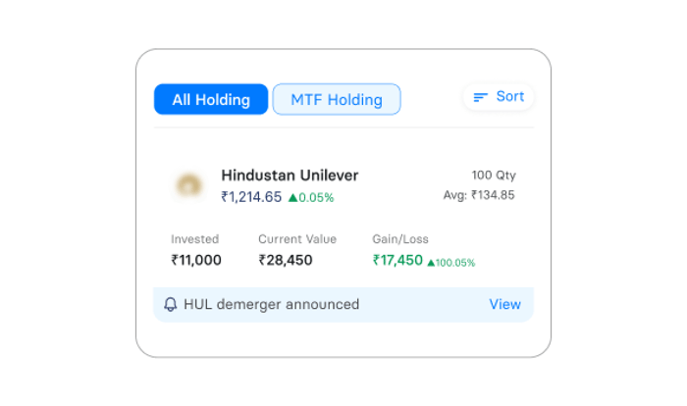This screenshot has height=406, width=687.
Task: Click the Invested label
Action: tap(194, 239)
